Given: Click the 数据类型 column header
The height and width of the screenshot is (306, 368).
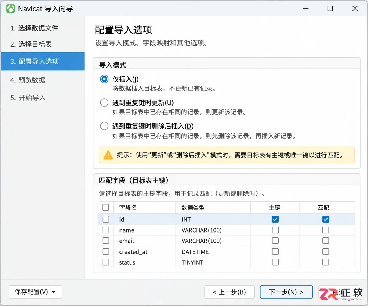Looking at the screenshot, I should click(213, 207).
